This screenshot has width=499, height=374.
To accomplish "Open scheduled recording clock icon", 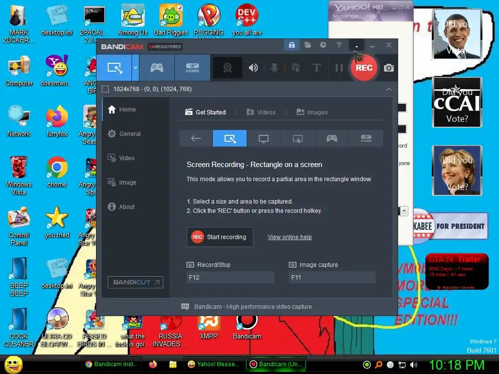I will [x=323, y=45].
